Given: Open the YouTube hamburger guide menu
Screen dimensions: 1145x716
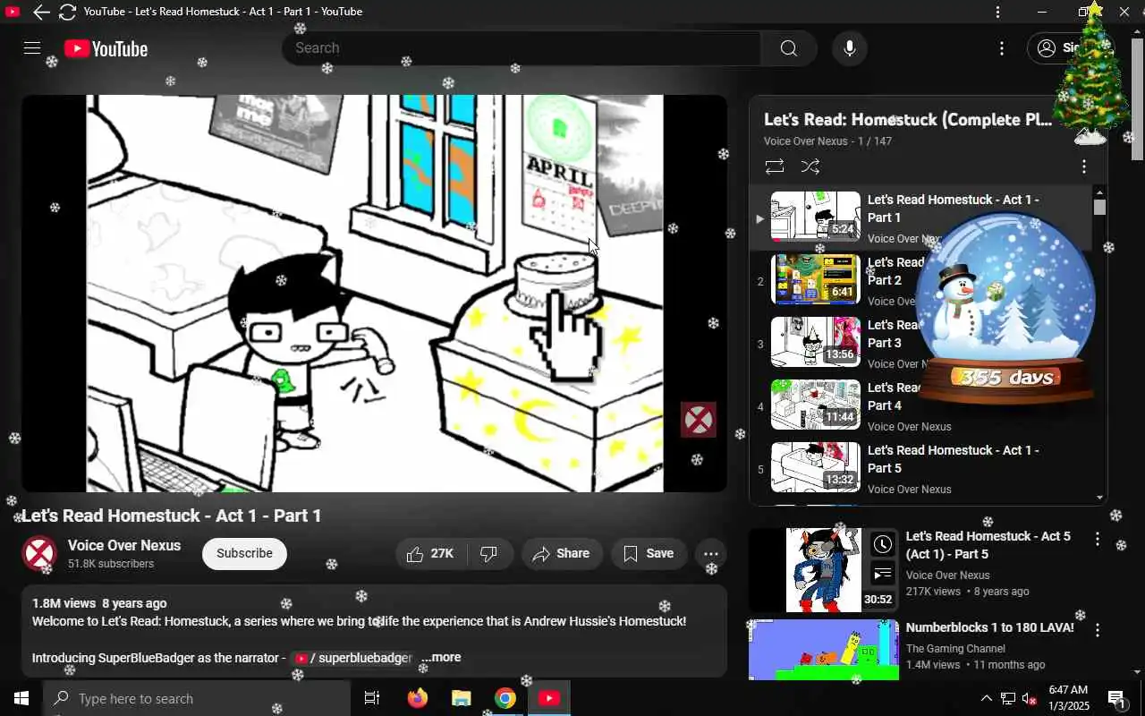Looking at the screenshot, I should (32, 48).
